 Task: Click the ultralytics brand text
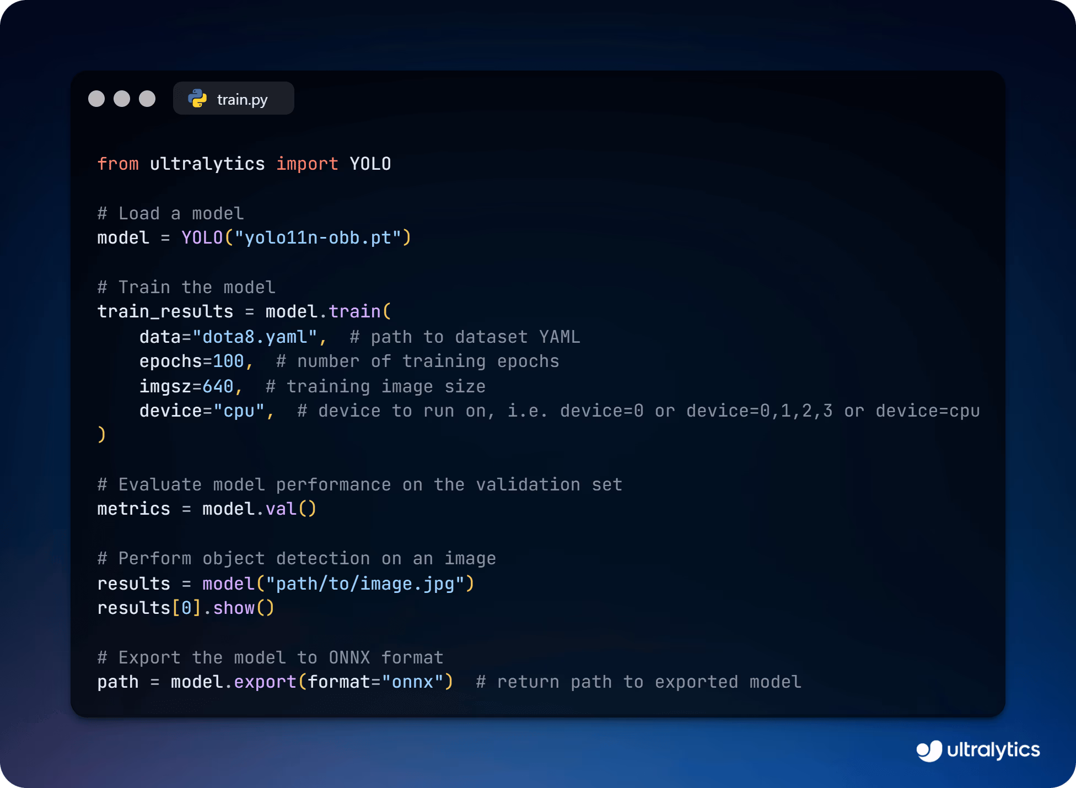click(x=993, y=750)
